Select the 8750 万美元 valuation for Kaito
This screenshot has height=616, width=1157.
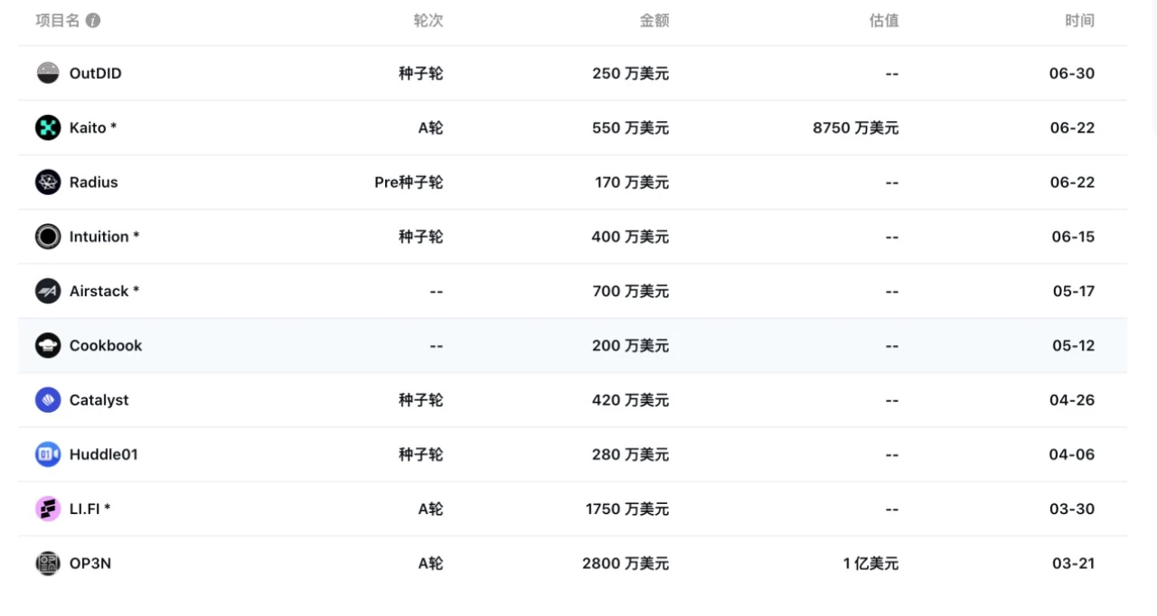pos(856,127)
